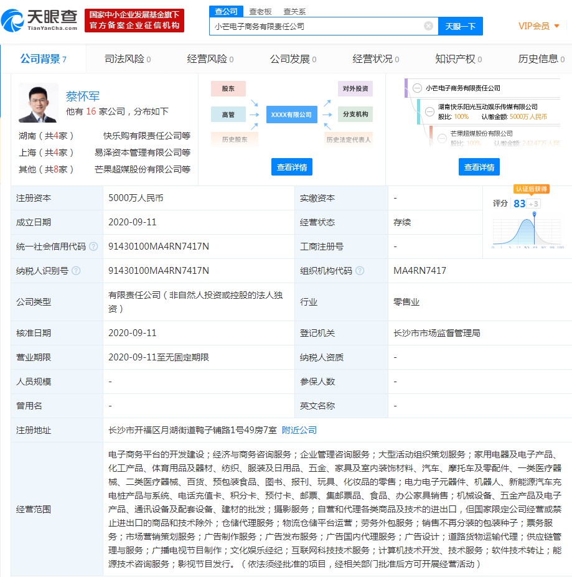Click the 湖南（共4家） entry
The image size is (572, 577).
click(x=47, y=136)
